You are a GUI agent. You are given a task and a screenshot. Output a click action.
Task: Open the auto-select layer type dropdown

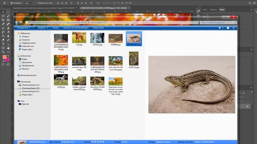coord(29,3)
